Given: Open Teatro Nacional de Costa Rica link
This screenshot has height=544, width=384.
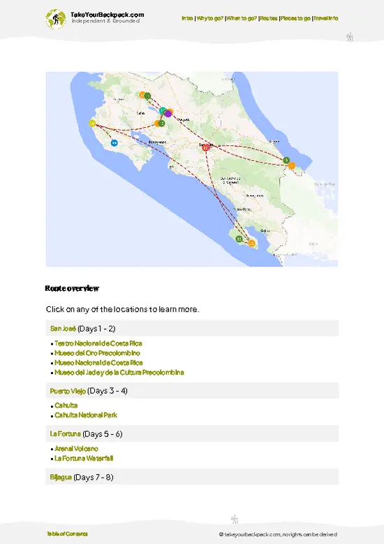Looking at the screenshot, I should tap(98, 343).
